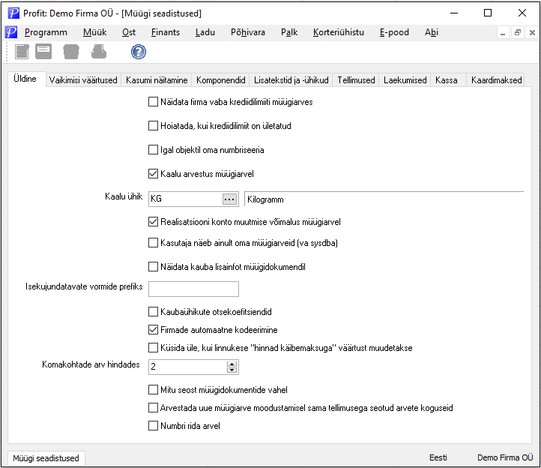
Task: Increase Komakohtade arv hindades with up arrow
Action: click(232, 364)
